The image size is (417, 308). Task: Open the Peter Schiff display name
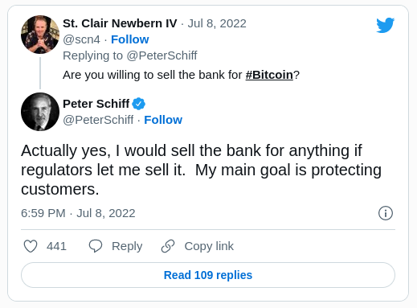tap(96, 104)
